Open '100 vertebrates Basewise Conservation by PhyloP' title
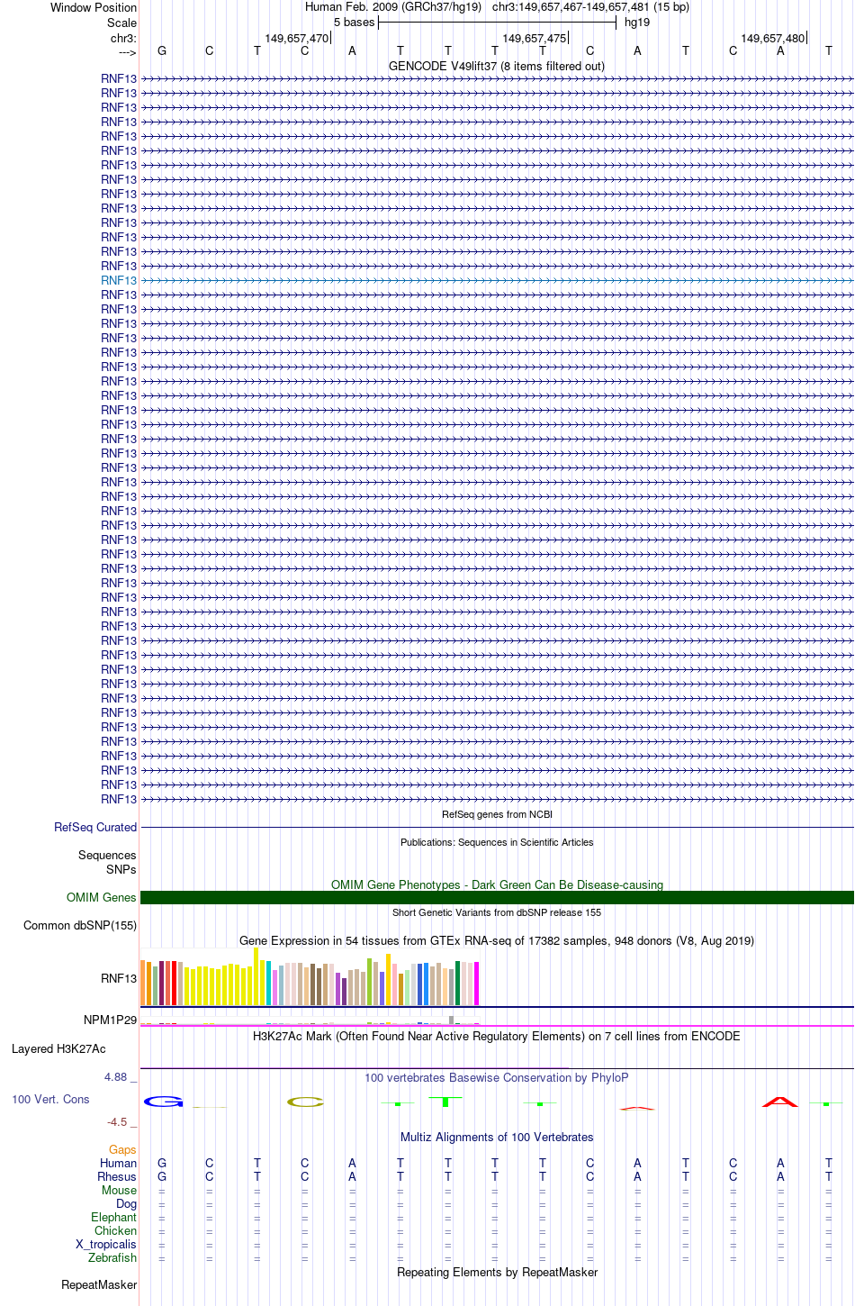 [497, 1078]
